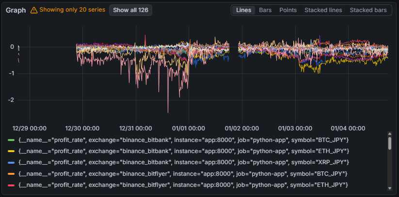Screen dimensions: 399x197
Task: Switch graph to Bars mode
Action: click(265, 10)
